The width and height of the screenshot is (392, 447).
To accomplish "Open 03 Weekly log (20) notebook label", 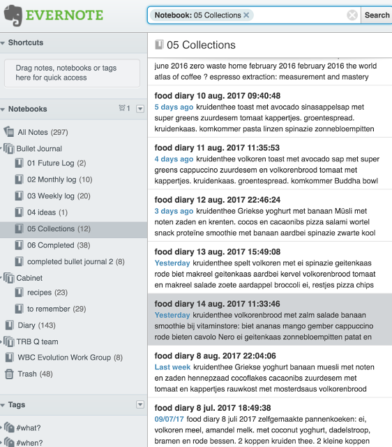I will click(59, 196).
